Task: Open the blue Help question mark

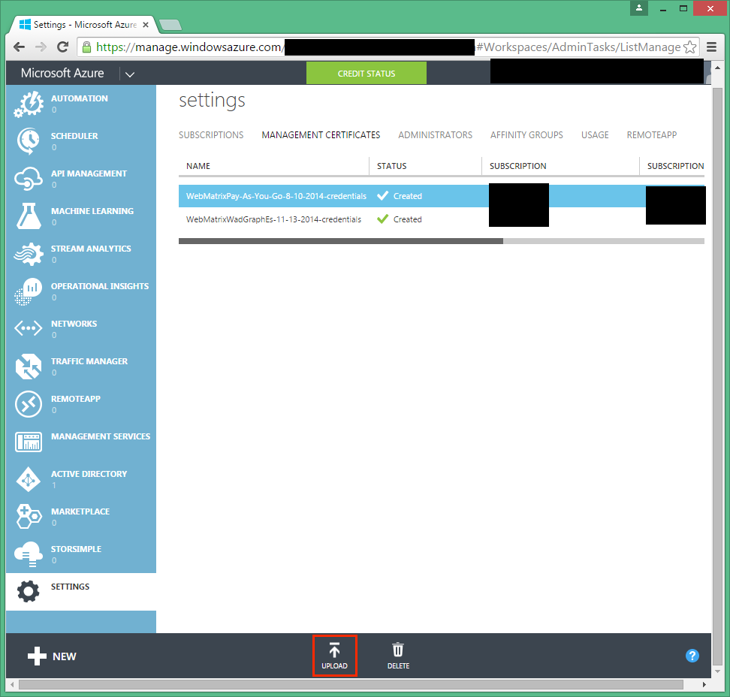Action: click(x=692, y=656)
